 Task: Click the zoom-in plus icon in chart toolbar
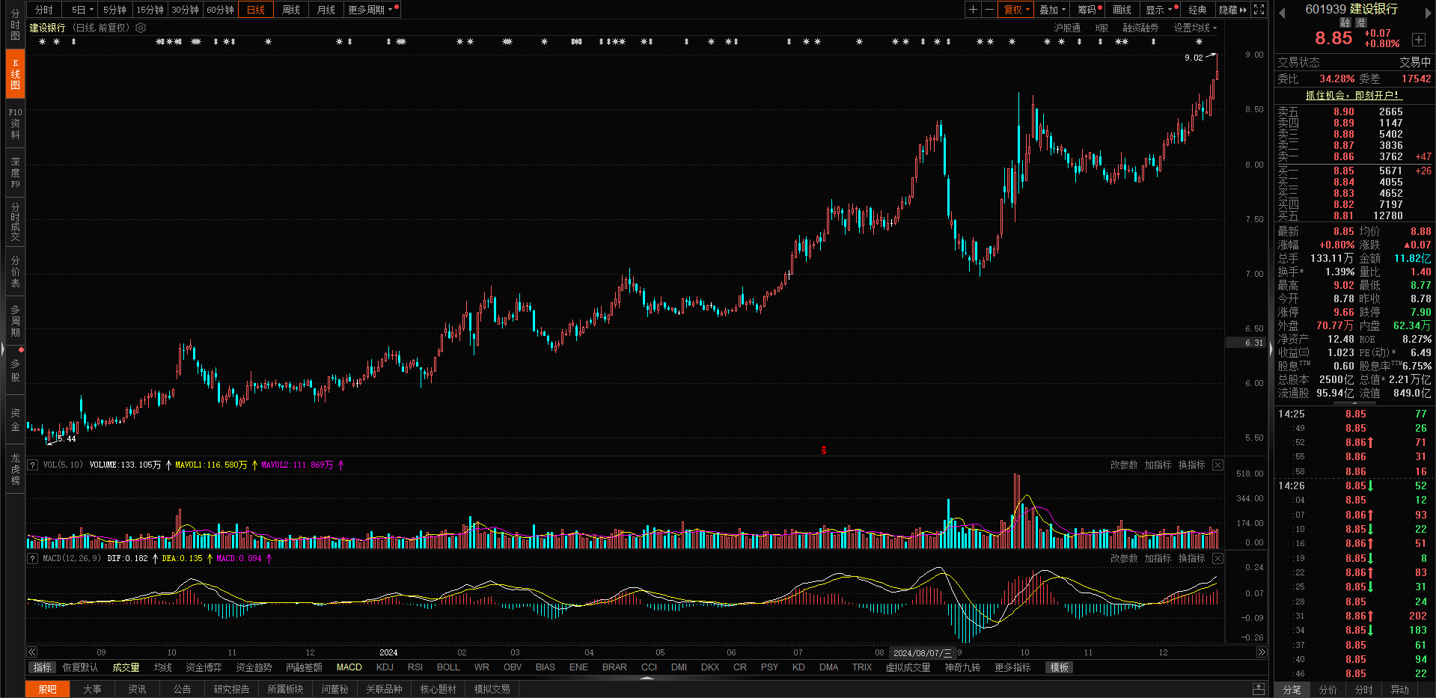[x=973, y=10]
